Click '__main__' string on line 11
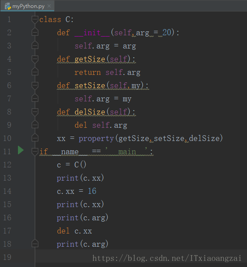This screenshot has height=267, width=247. [127, 152]
